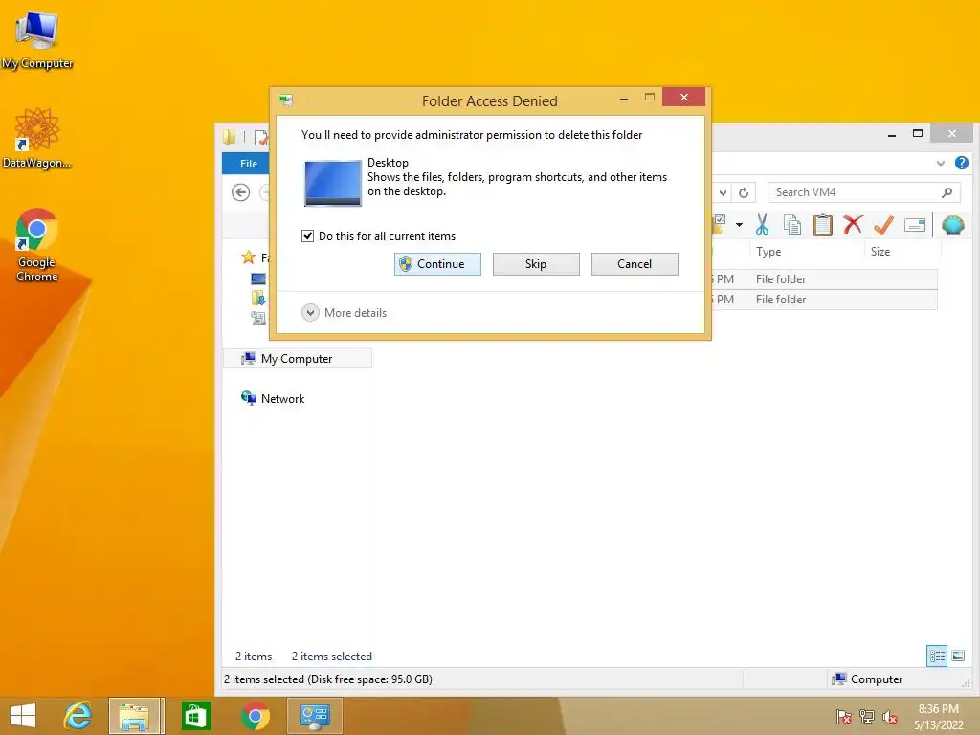Screen dimensions: 980x735
Task: Click the muted speaker tray icon
Action: pyautogui.click(x=889, y=717)
